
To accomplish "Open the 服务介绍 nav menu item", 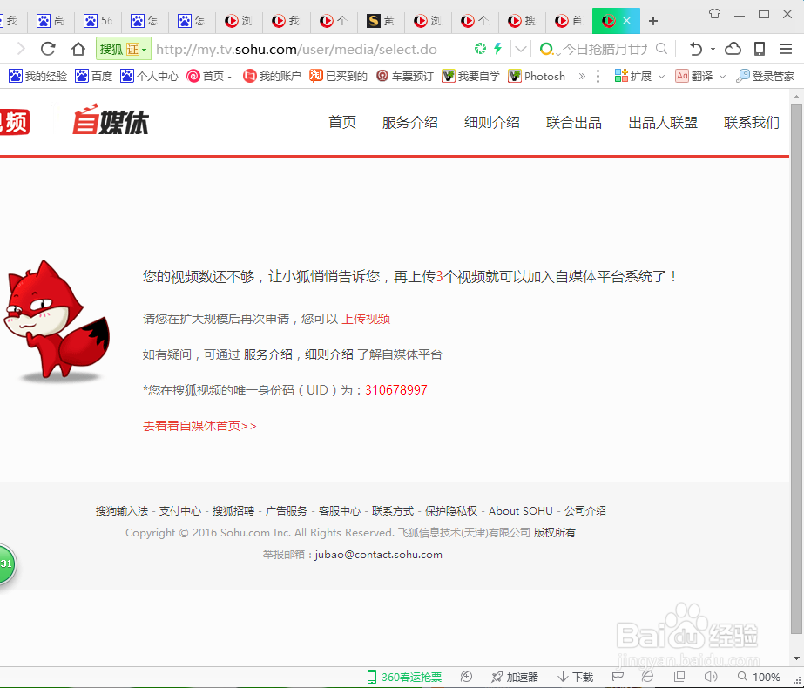I will point(409,123).
